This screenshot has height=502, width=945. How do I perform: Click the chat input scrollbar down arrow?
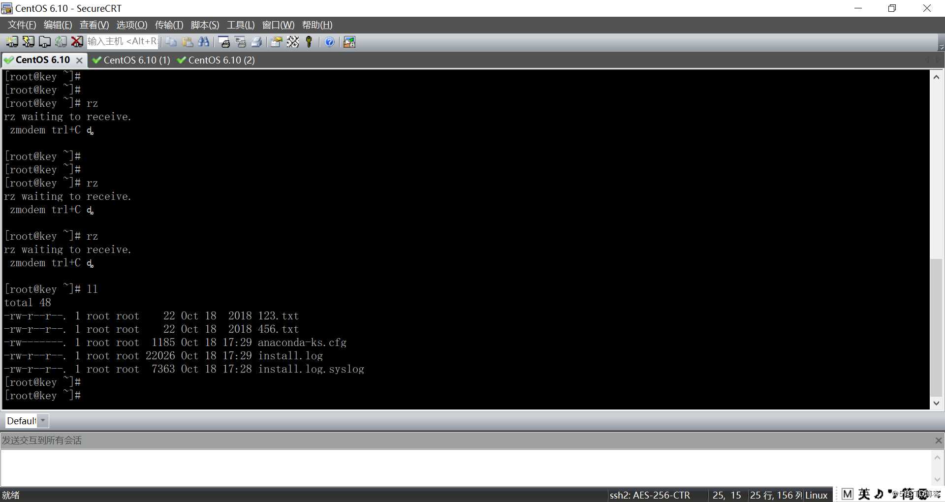coord(937,479)
